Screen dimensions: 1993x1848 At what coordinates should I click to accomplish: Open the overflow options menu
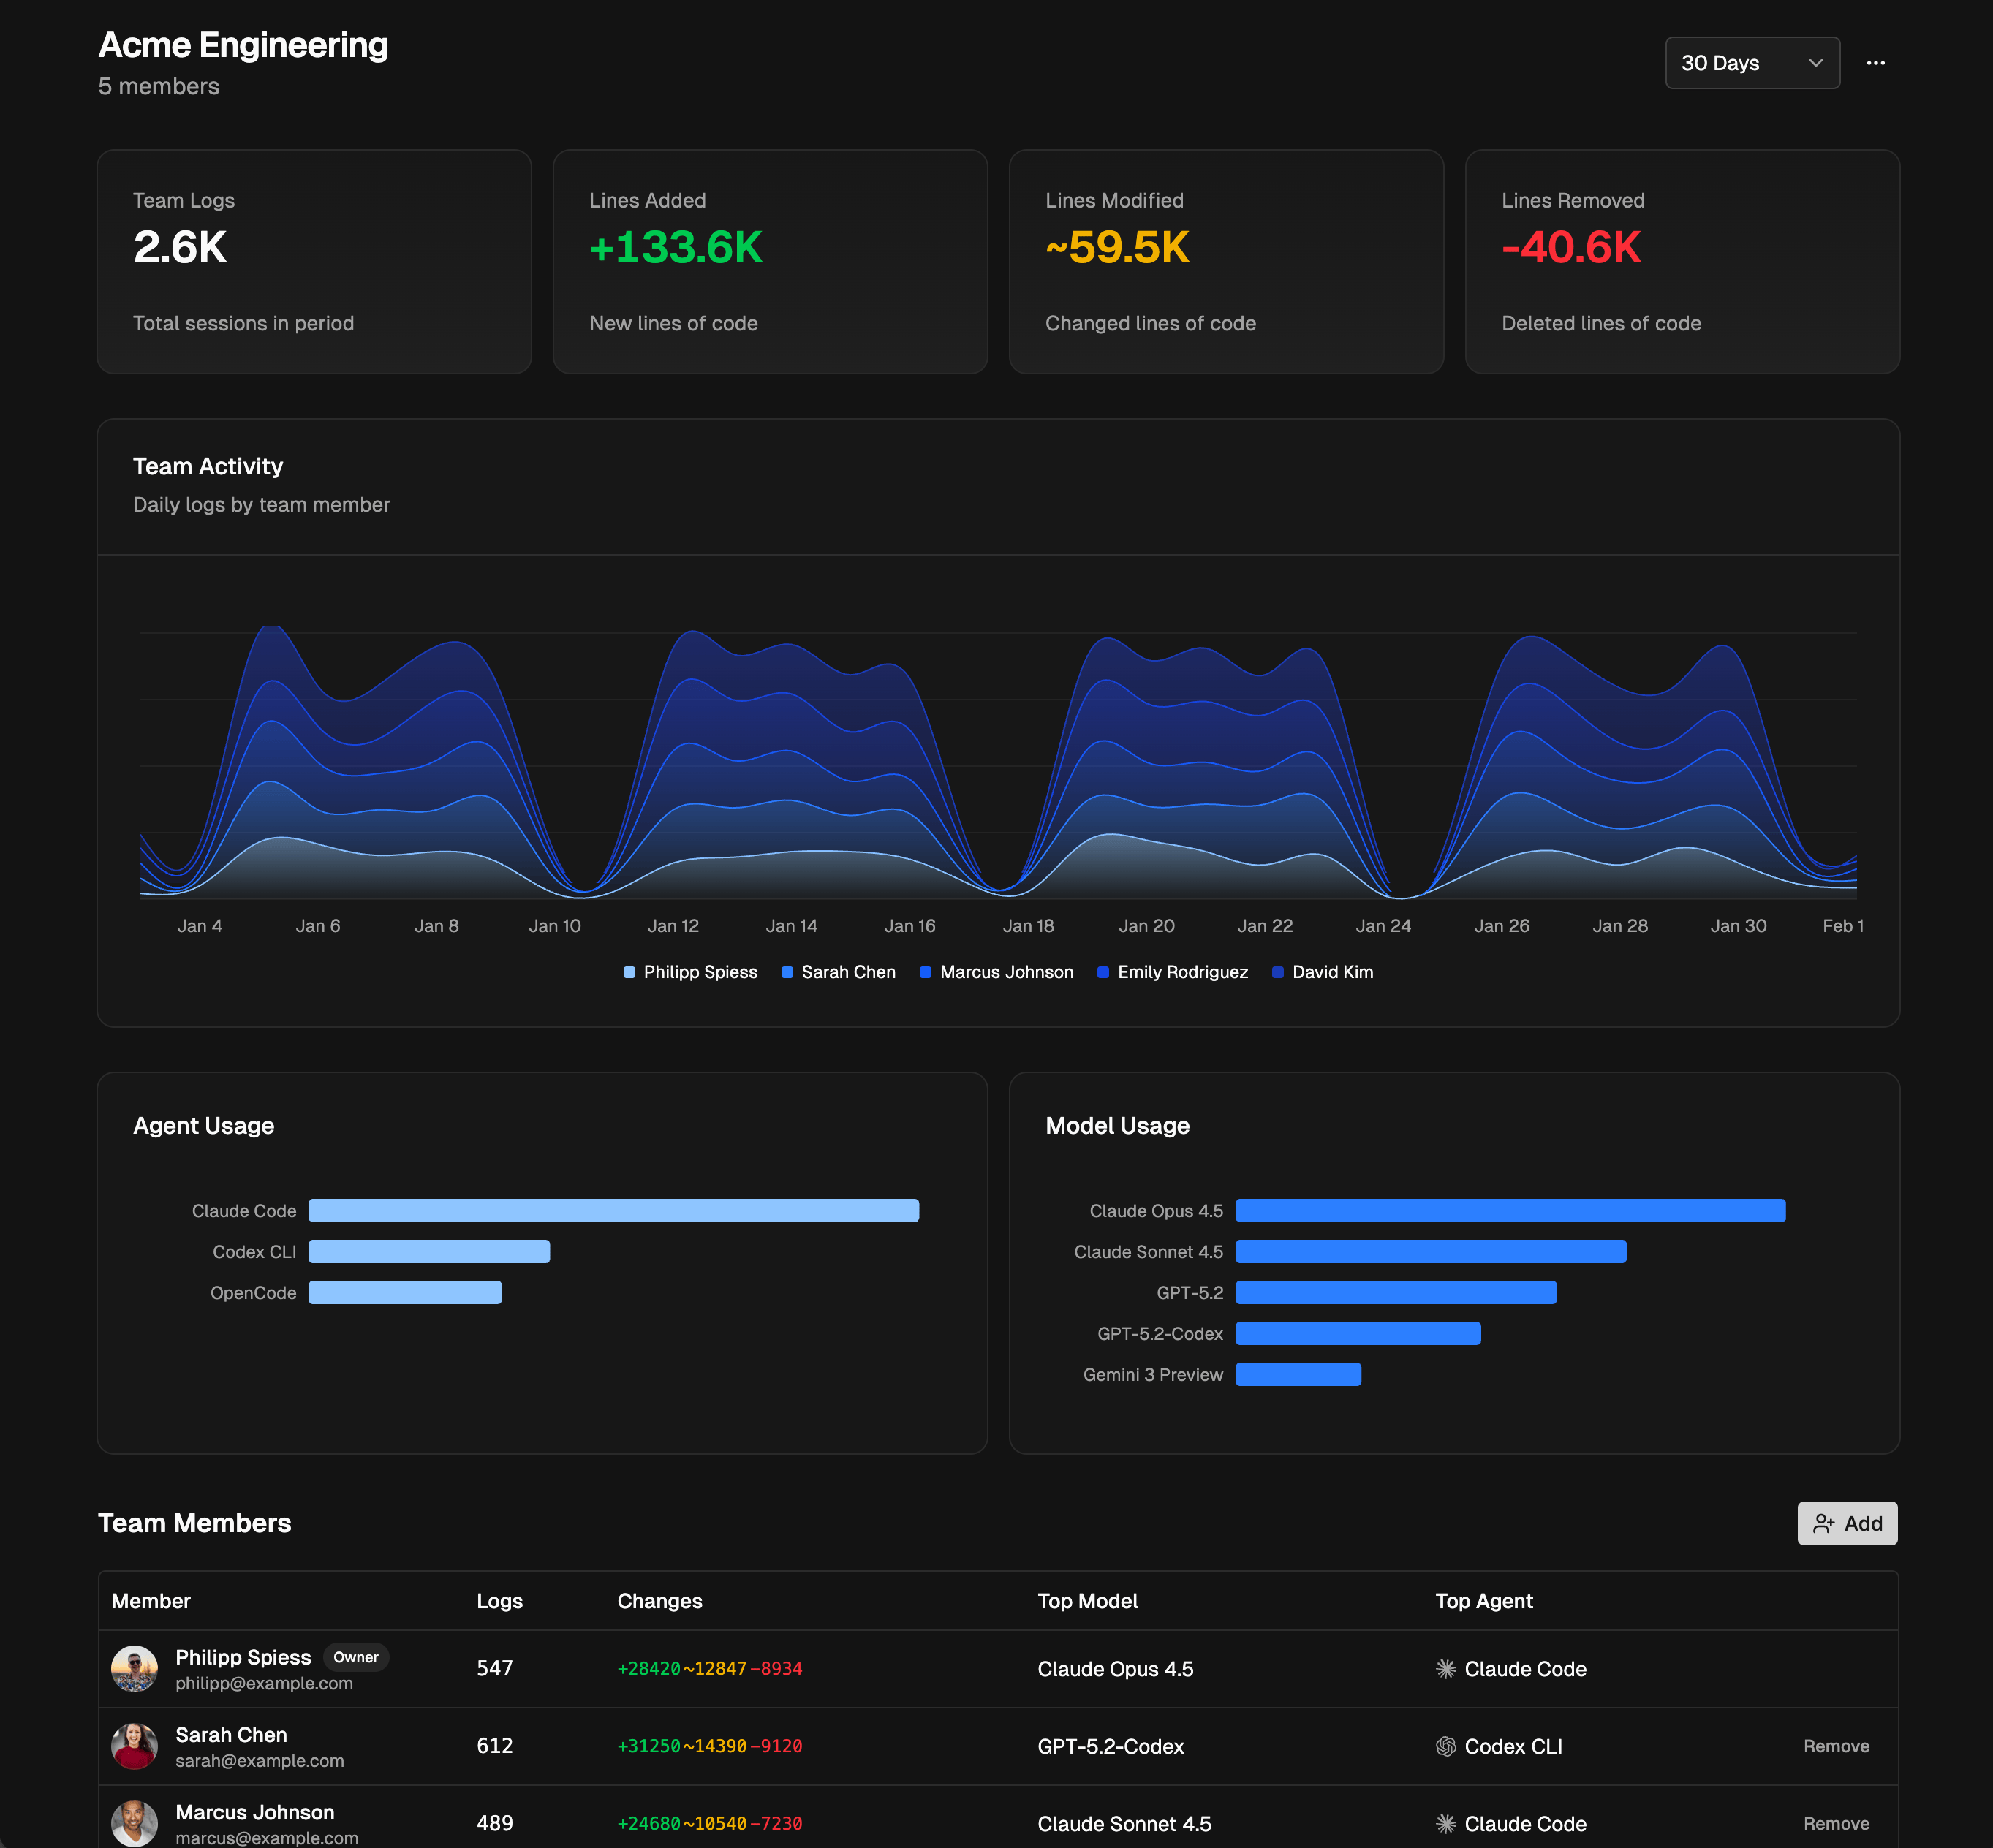[x=1875, y=62]
